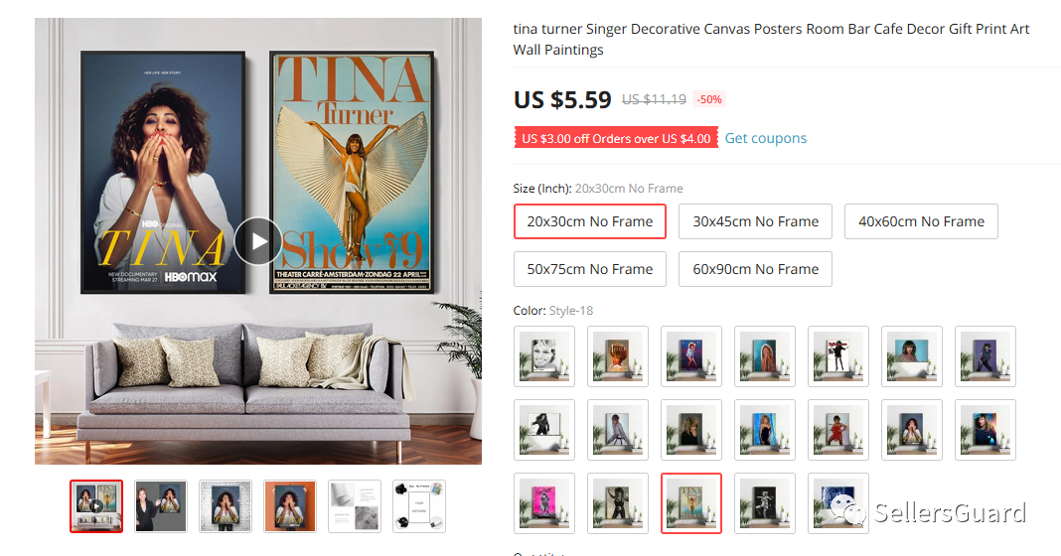The width and height of the screenshot is (1061, 556).
Task: Choose 40x60cm No Frame size
Action: tap(921, 221)
